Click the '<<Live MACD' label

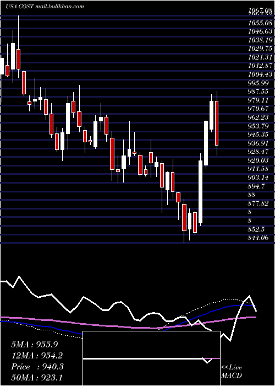[x=232, y=372]
